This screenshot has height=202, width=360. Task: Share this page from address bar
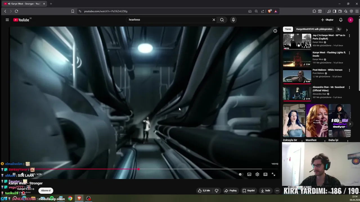point(263,11)
